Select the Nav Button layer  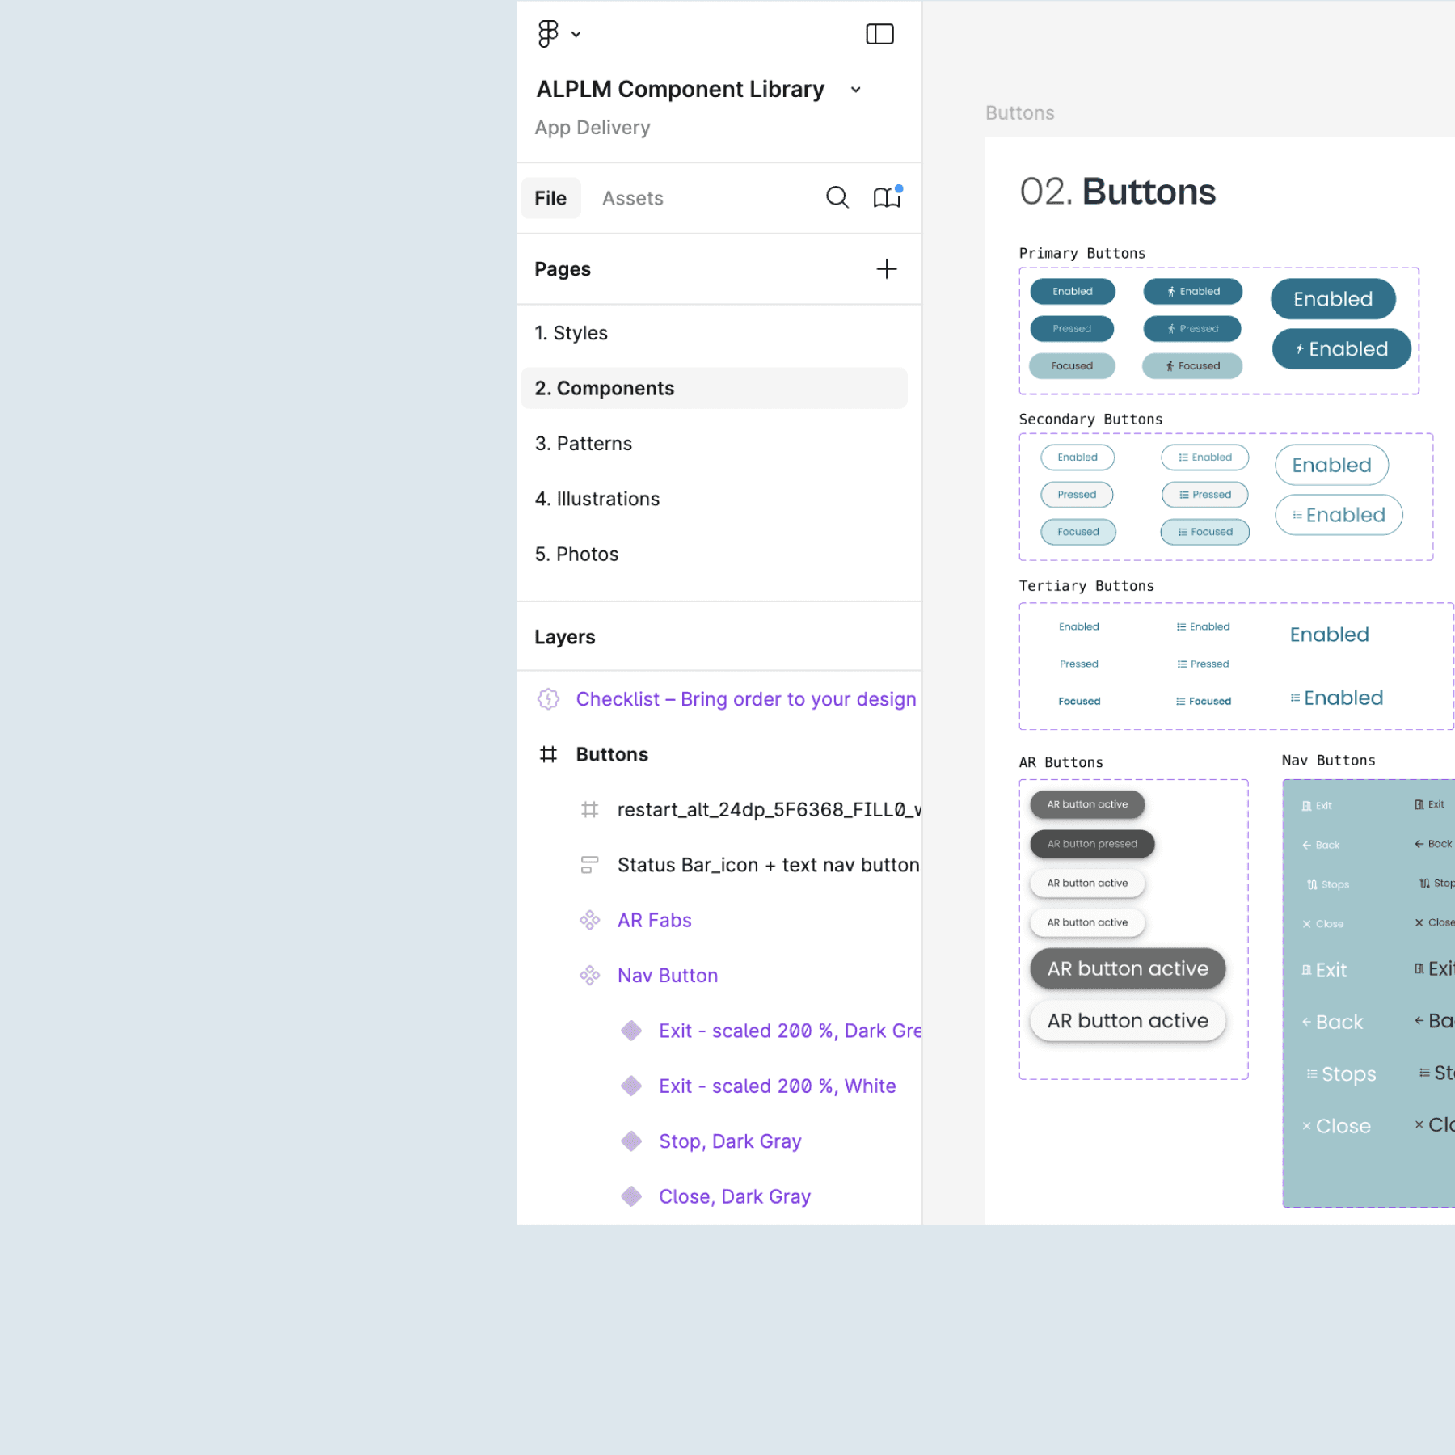(668, 976)
